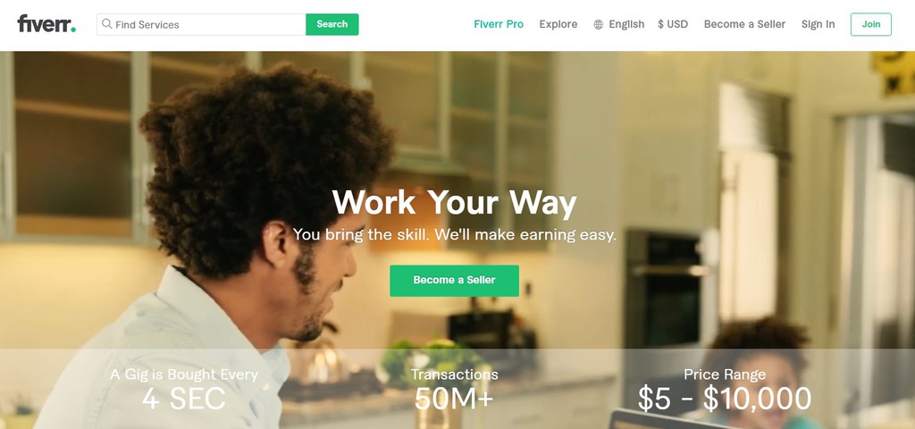Image resolution: width=915 pixels, height=429 pixels.
Task: Click the hero tagline about earning easy
Action: (x=455, y=235)
